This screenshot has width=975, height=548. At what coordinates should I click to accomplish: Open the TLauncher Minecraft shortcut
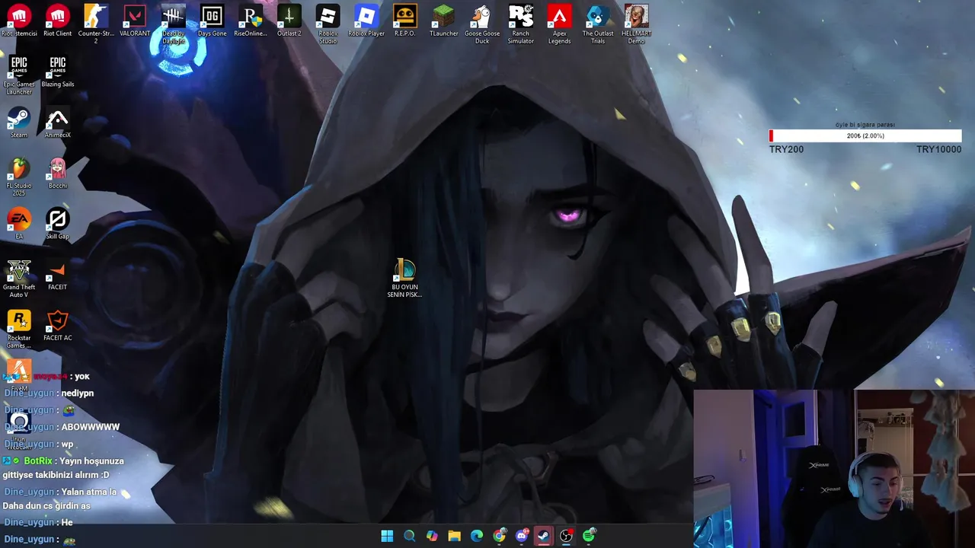pyautogui.click(x=443, y=21)
